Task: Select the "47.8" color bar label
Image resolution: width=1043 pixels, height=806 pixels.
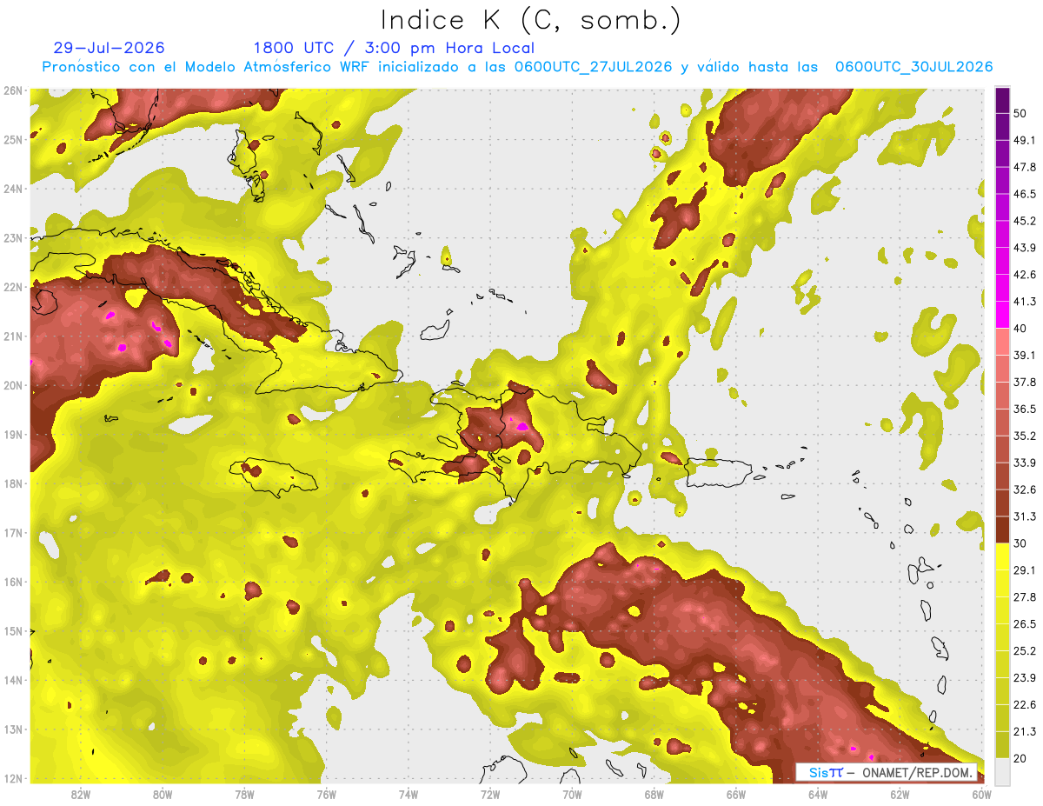Action: (1026, 167)
